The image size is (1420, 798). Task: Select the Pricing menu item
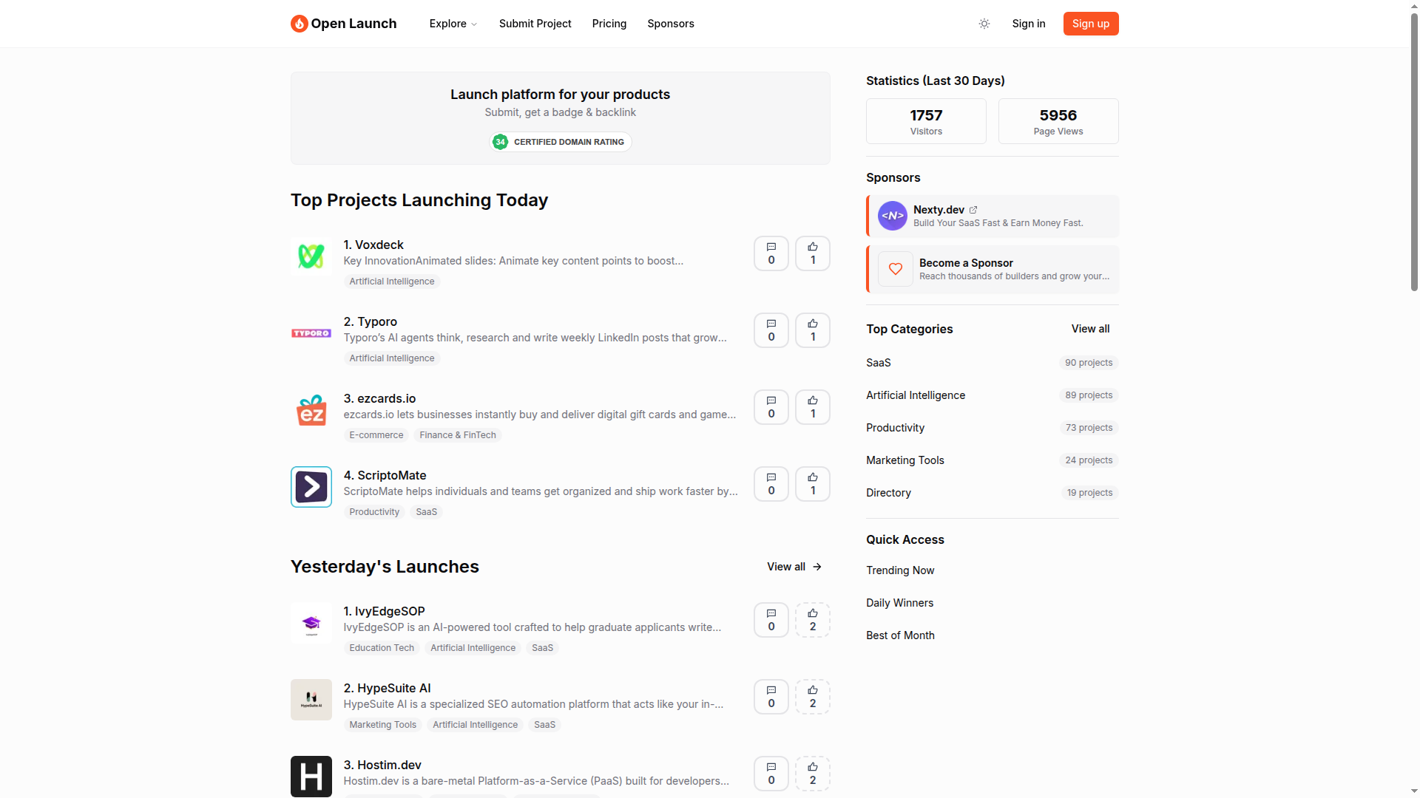point(609,24)
